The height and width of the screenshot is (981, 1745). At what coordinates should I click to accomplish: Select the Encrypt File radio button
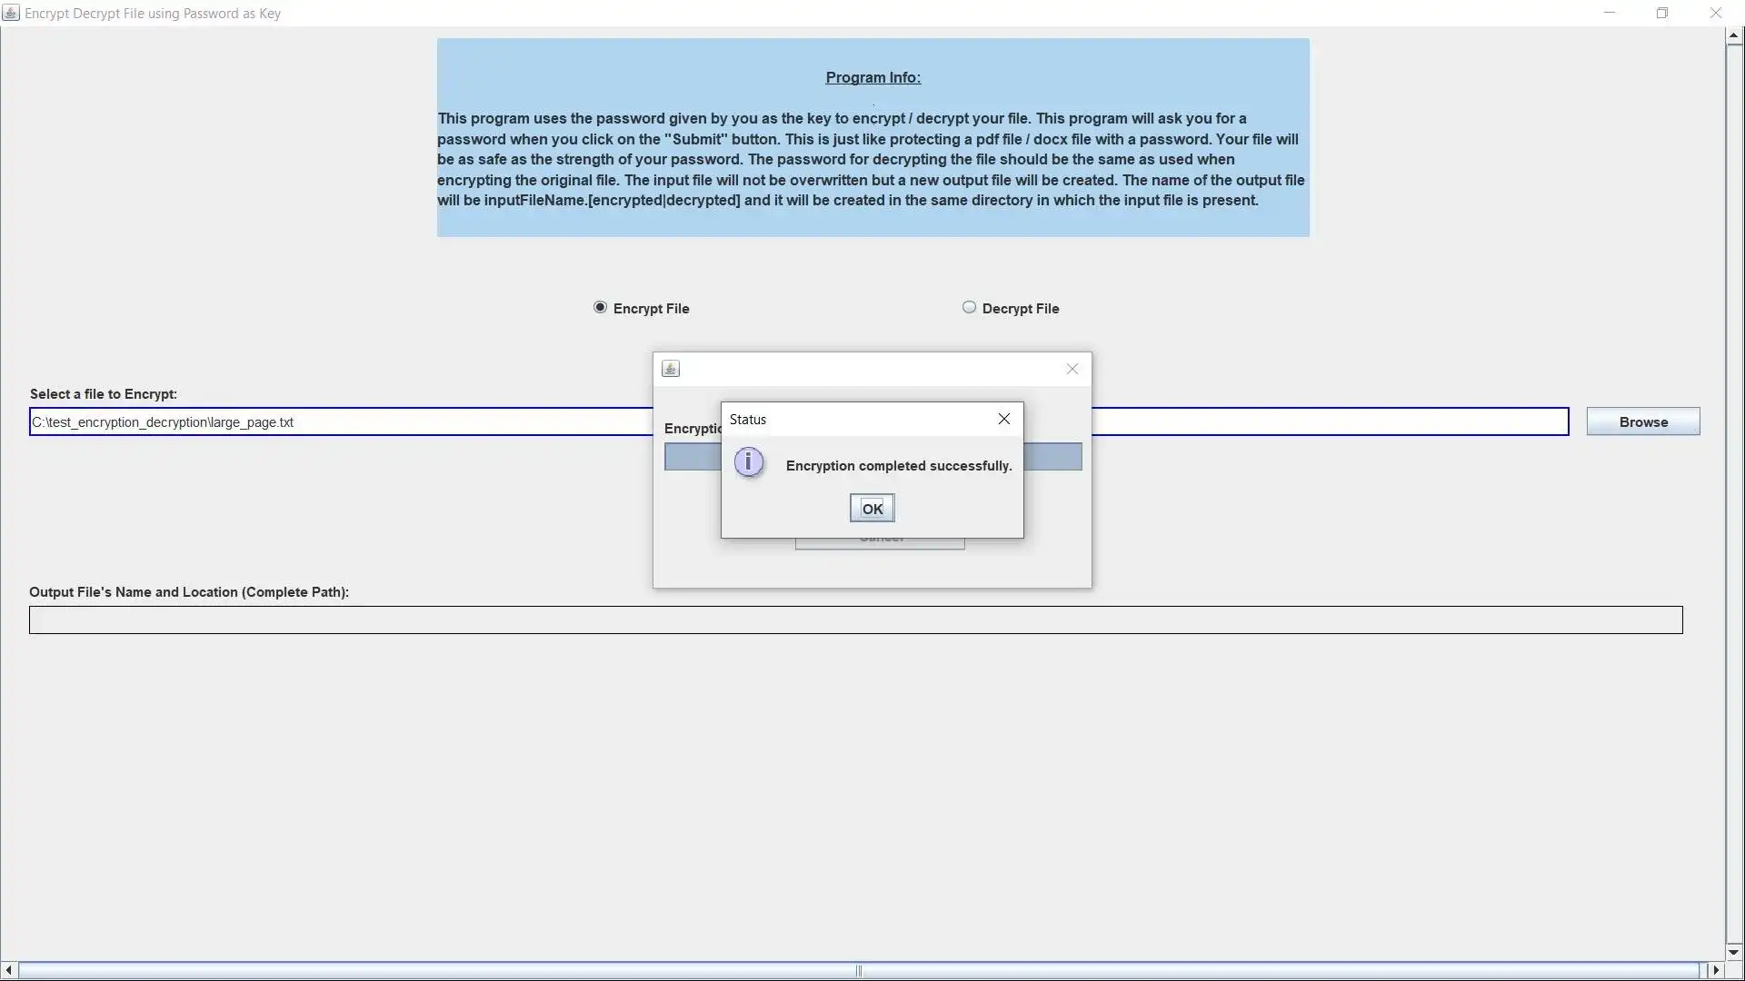tap(599, 308)
